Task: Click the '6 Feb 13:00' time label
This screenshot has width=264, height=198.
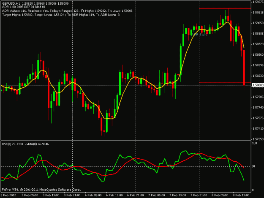Action: click(114, 195)
